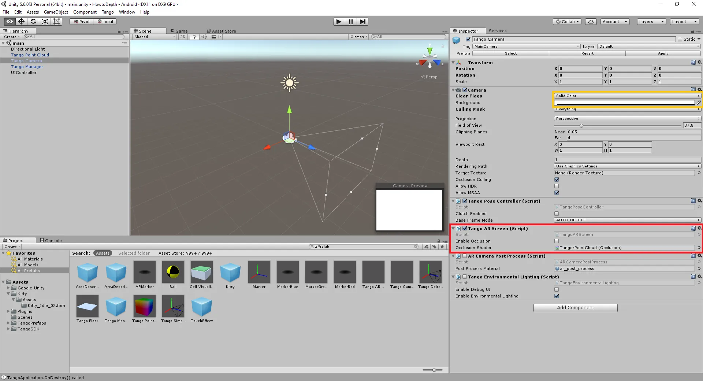Open the GameObject menu

[x=56, y=12]
